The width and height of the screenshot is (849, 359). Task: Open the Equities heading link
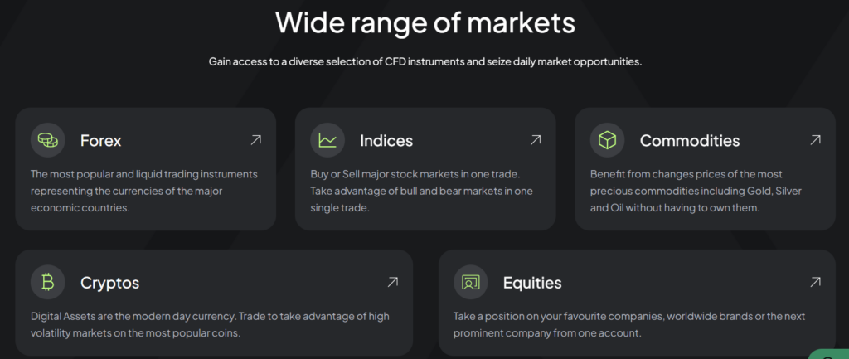point(532,283)
